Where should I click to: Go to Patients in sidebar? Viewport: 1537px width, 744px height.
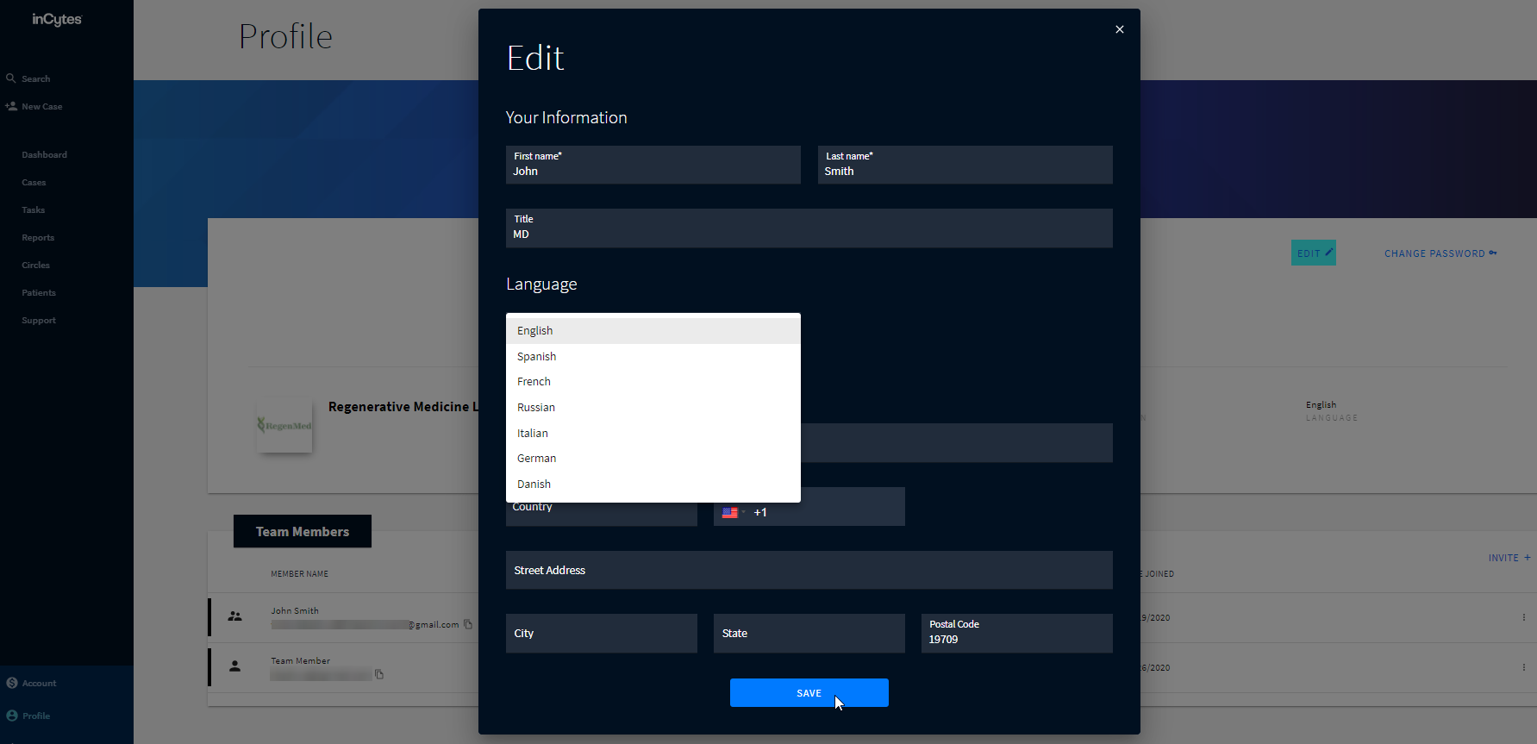click(x=39, y=293)
